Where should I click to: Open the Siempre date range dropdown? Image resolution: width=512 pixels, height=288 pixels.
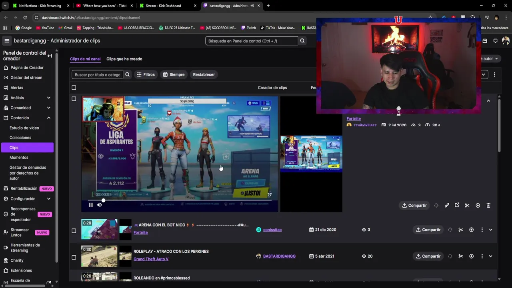[174, 74]
